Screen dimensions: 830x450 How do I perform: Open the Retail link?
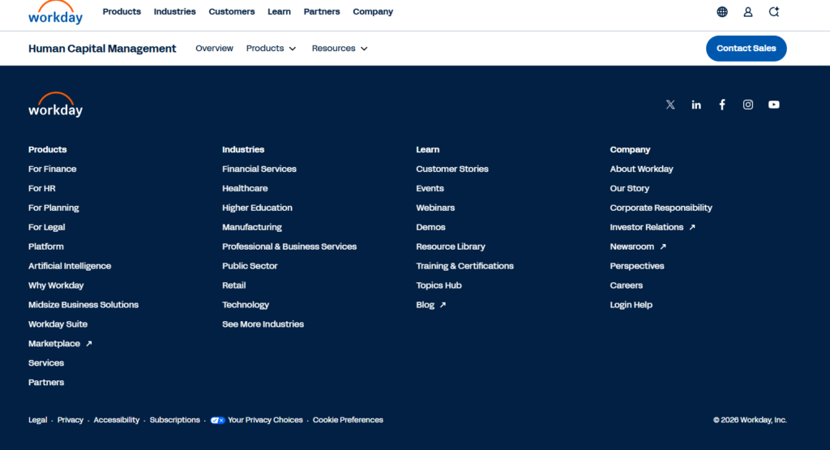pos(234,285)
